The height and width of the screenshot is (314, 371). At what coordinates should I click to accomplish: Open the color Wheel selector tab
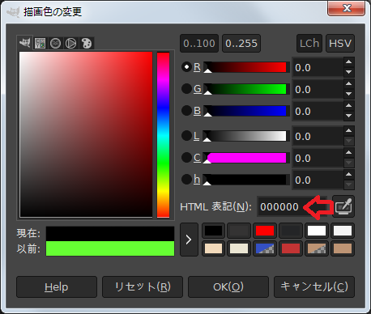tap(71, 43)
